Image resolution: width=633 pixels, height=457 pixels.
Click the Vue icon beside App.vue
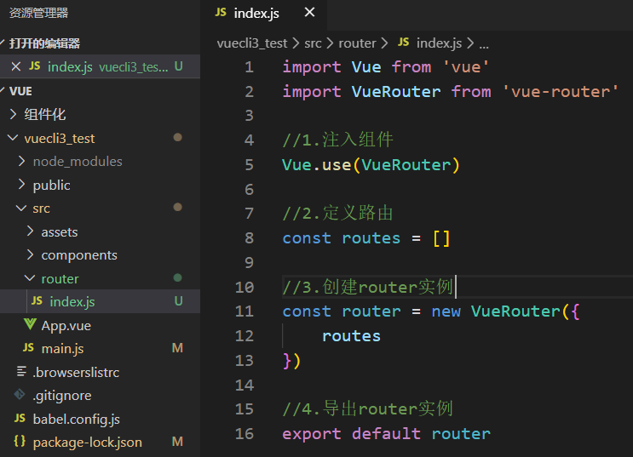click(x=29, y=325)
